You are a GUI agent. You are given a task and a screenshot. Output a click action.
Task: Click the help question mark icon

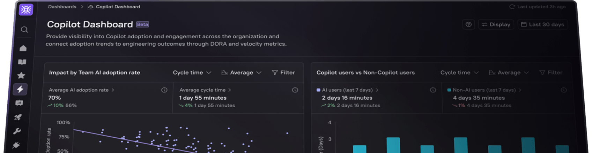point(468,24)
